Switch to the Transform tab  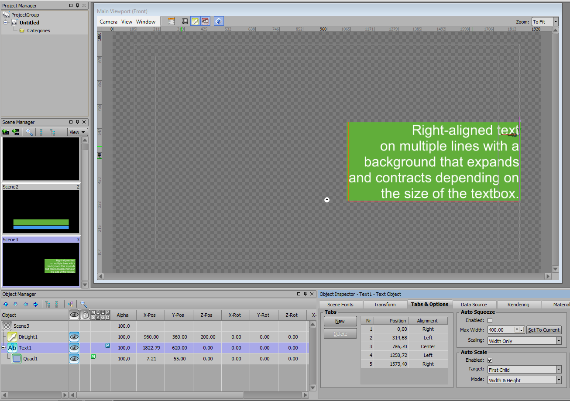385,305
